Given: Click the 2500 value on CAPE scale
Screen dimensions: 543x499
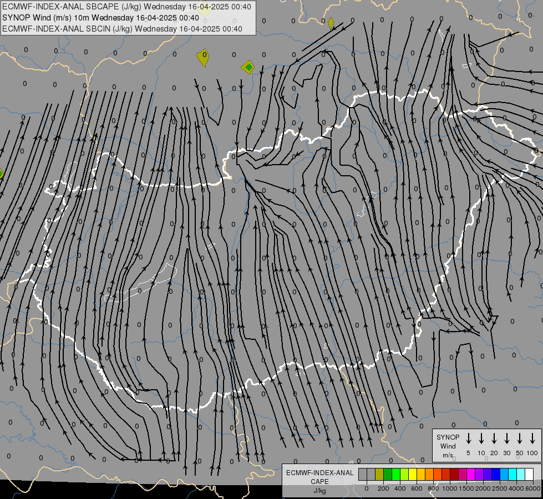Looking at the screenshot, I should (x=500, y=488).
